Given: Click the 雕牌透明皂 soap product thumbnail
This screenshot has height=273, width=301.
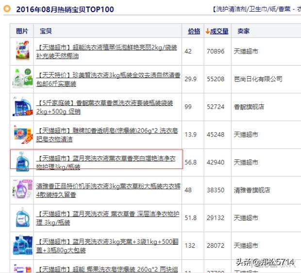Looking at the screenshot, I should (x=22, y=134).
